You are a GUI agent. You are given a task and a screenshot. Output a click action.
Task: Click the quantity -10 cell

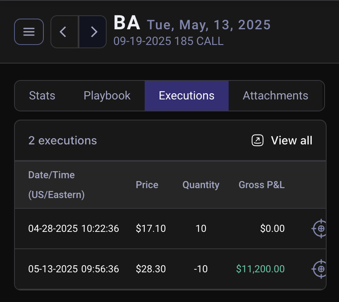pyautogui.click(x=201, y=269)
